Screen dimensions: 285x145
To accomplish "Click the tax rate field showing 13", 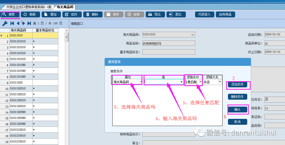I will pyautogui.click(x=275, y=108).
